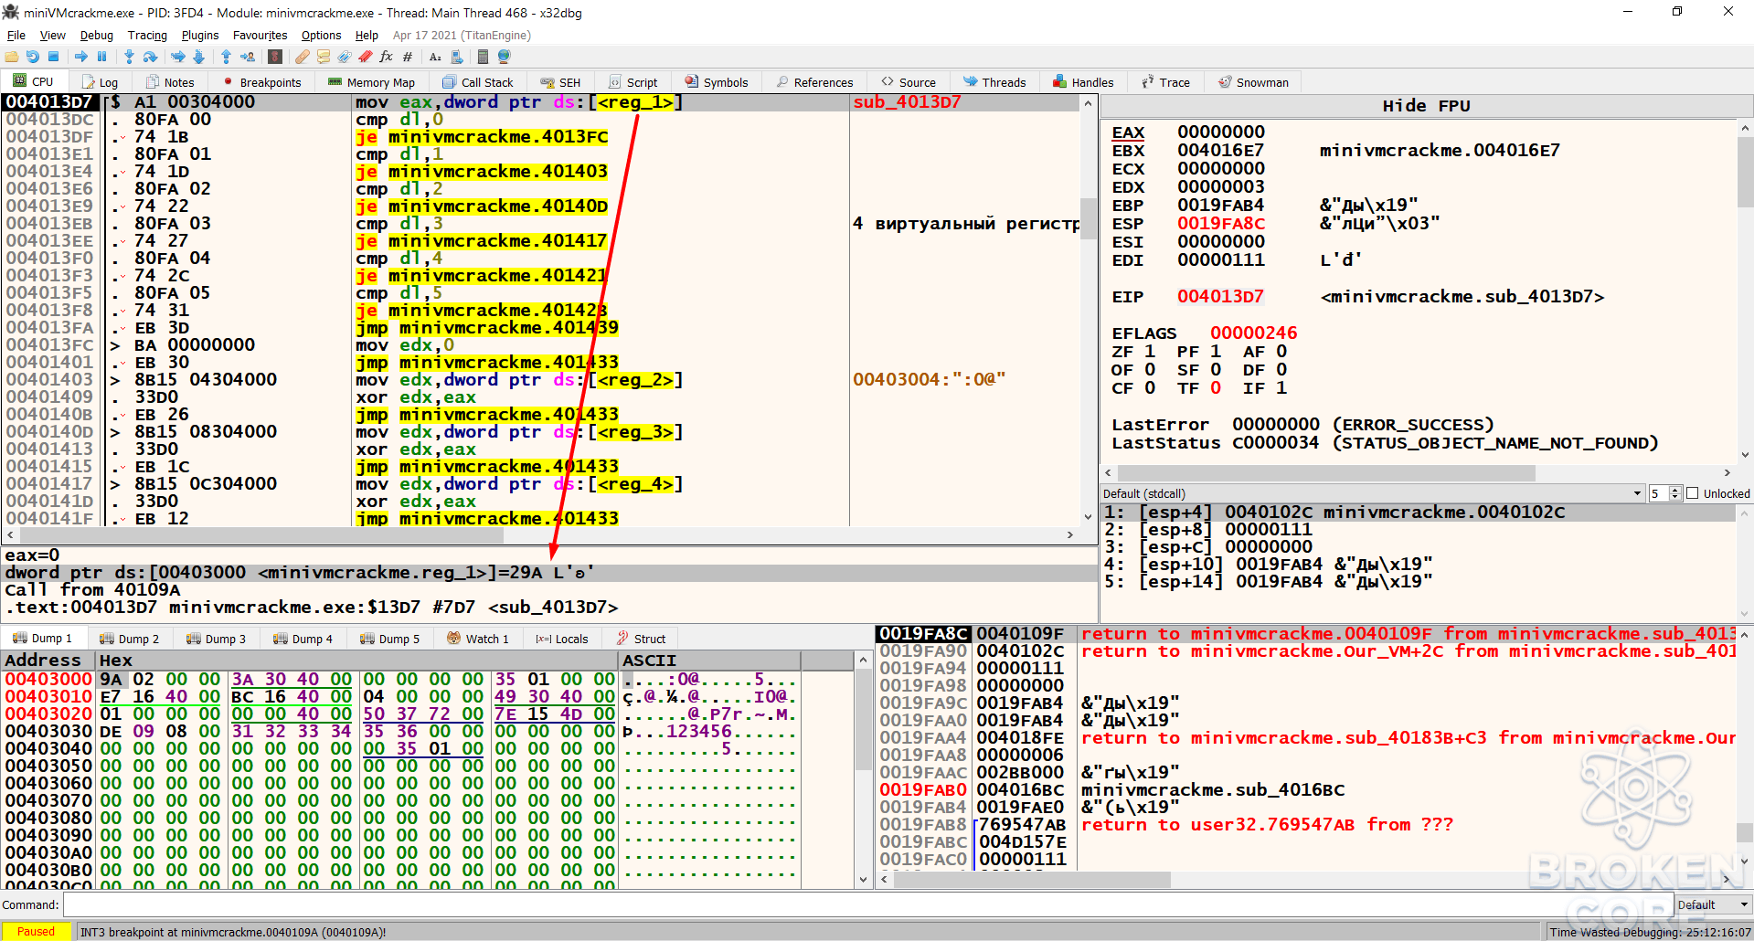Open the Scylla plugin icon
Viewport: 1754px width, 941px height.
(275, 57)
